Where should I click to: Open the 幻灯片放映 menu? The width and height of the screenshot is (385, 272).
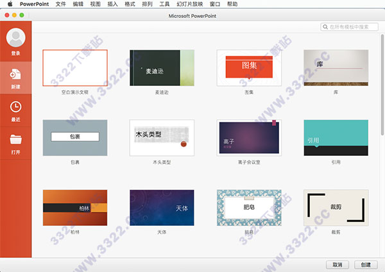pyautogui.click(x=189, y=4)
